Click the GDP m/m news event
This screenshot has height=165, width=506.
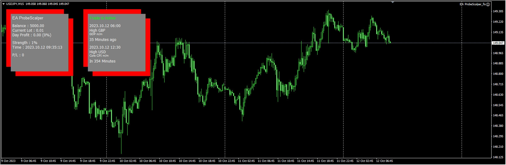(96, 34)
